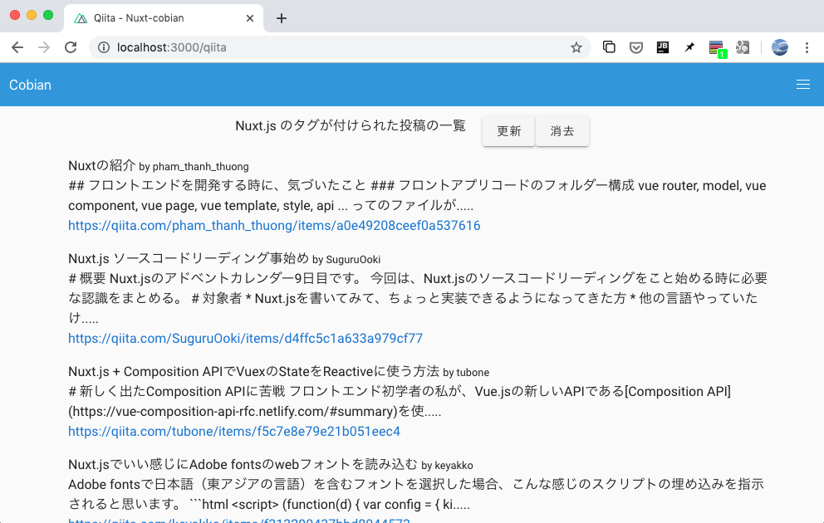Select the Qiita - Nuxt-cobian tab
Image resolution: width=824 pixels, height=523 pixels.
(x=164, y=18)
